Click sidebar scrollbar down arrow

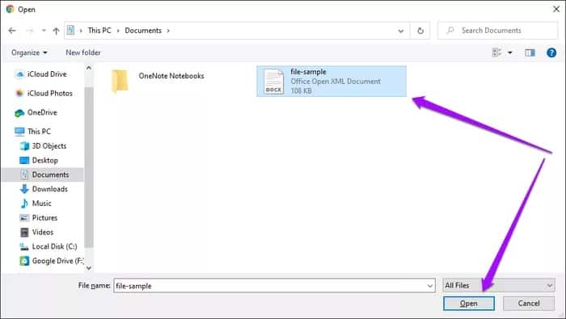coord(89,268)
